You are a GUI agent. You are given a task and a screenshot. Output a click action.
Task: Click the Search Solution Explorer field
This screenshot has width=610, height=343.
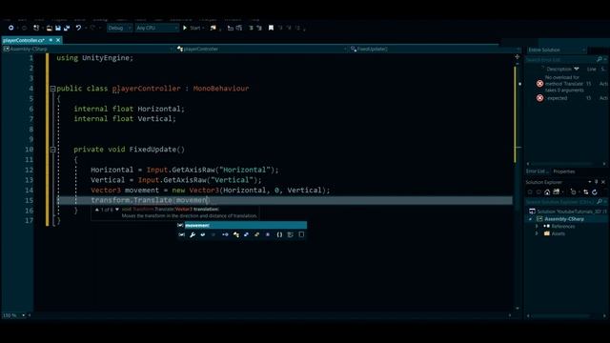[x=560, y=202]
